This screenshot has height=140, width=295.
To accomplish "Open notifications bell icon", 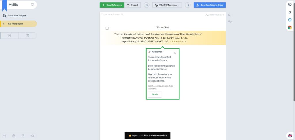I will [x=290, y=12].
